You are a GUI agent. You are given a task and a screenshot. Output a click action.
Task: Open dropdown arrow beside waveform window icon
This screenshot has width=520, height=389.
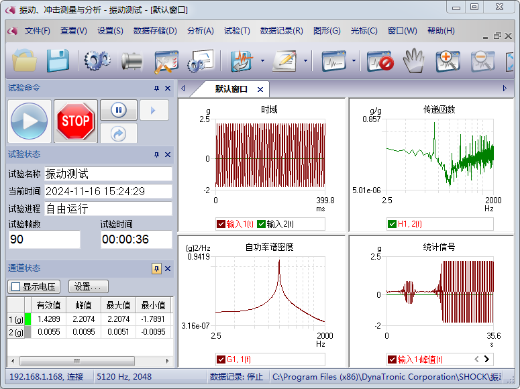[x=354, y=60]
